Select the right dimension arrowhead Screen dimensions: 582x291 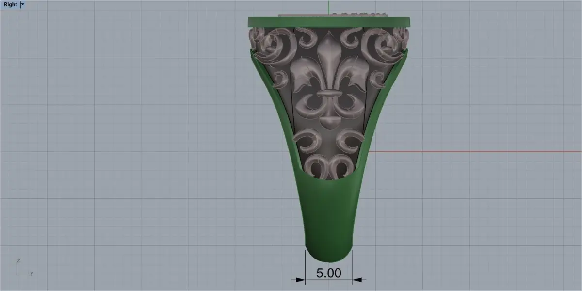coord(359,279)
